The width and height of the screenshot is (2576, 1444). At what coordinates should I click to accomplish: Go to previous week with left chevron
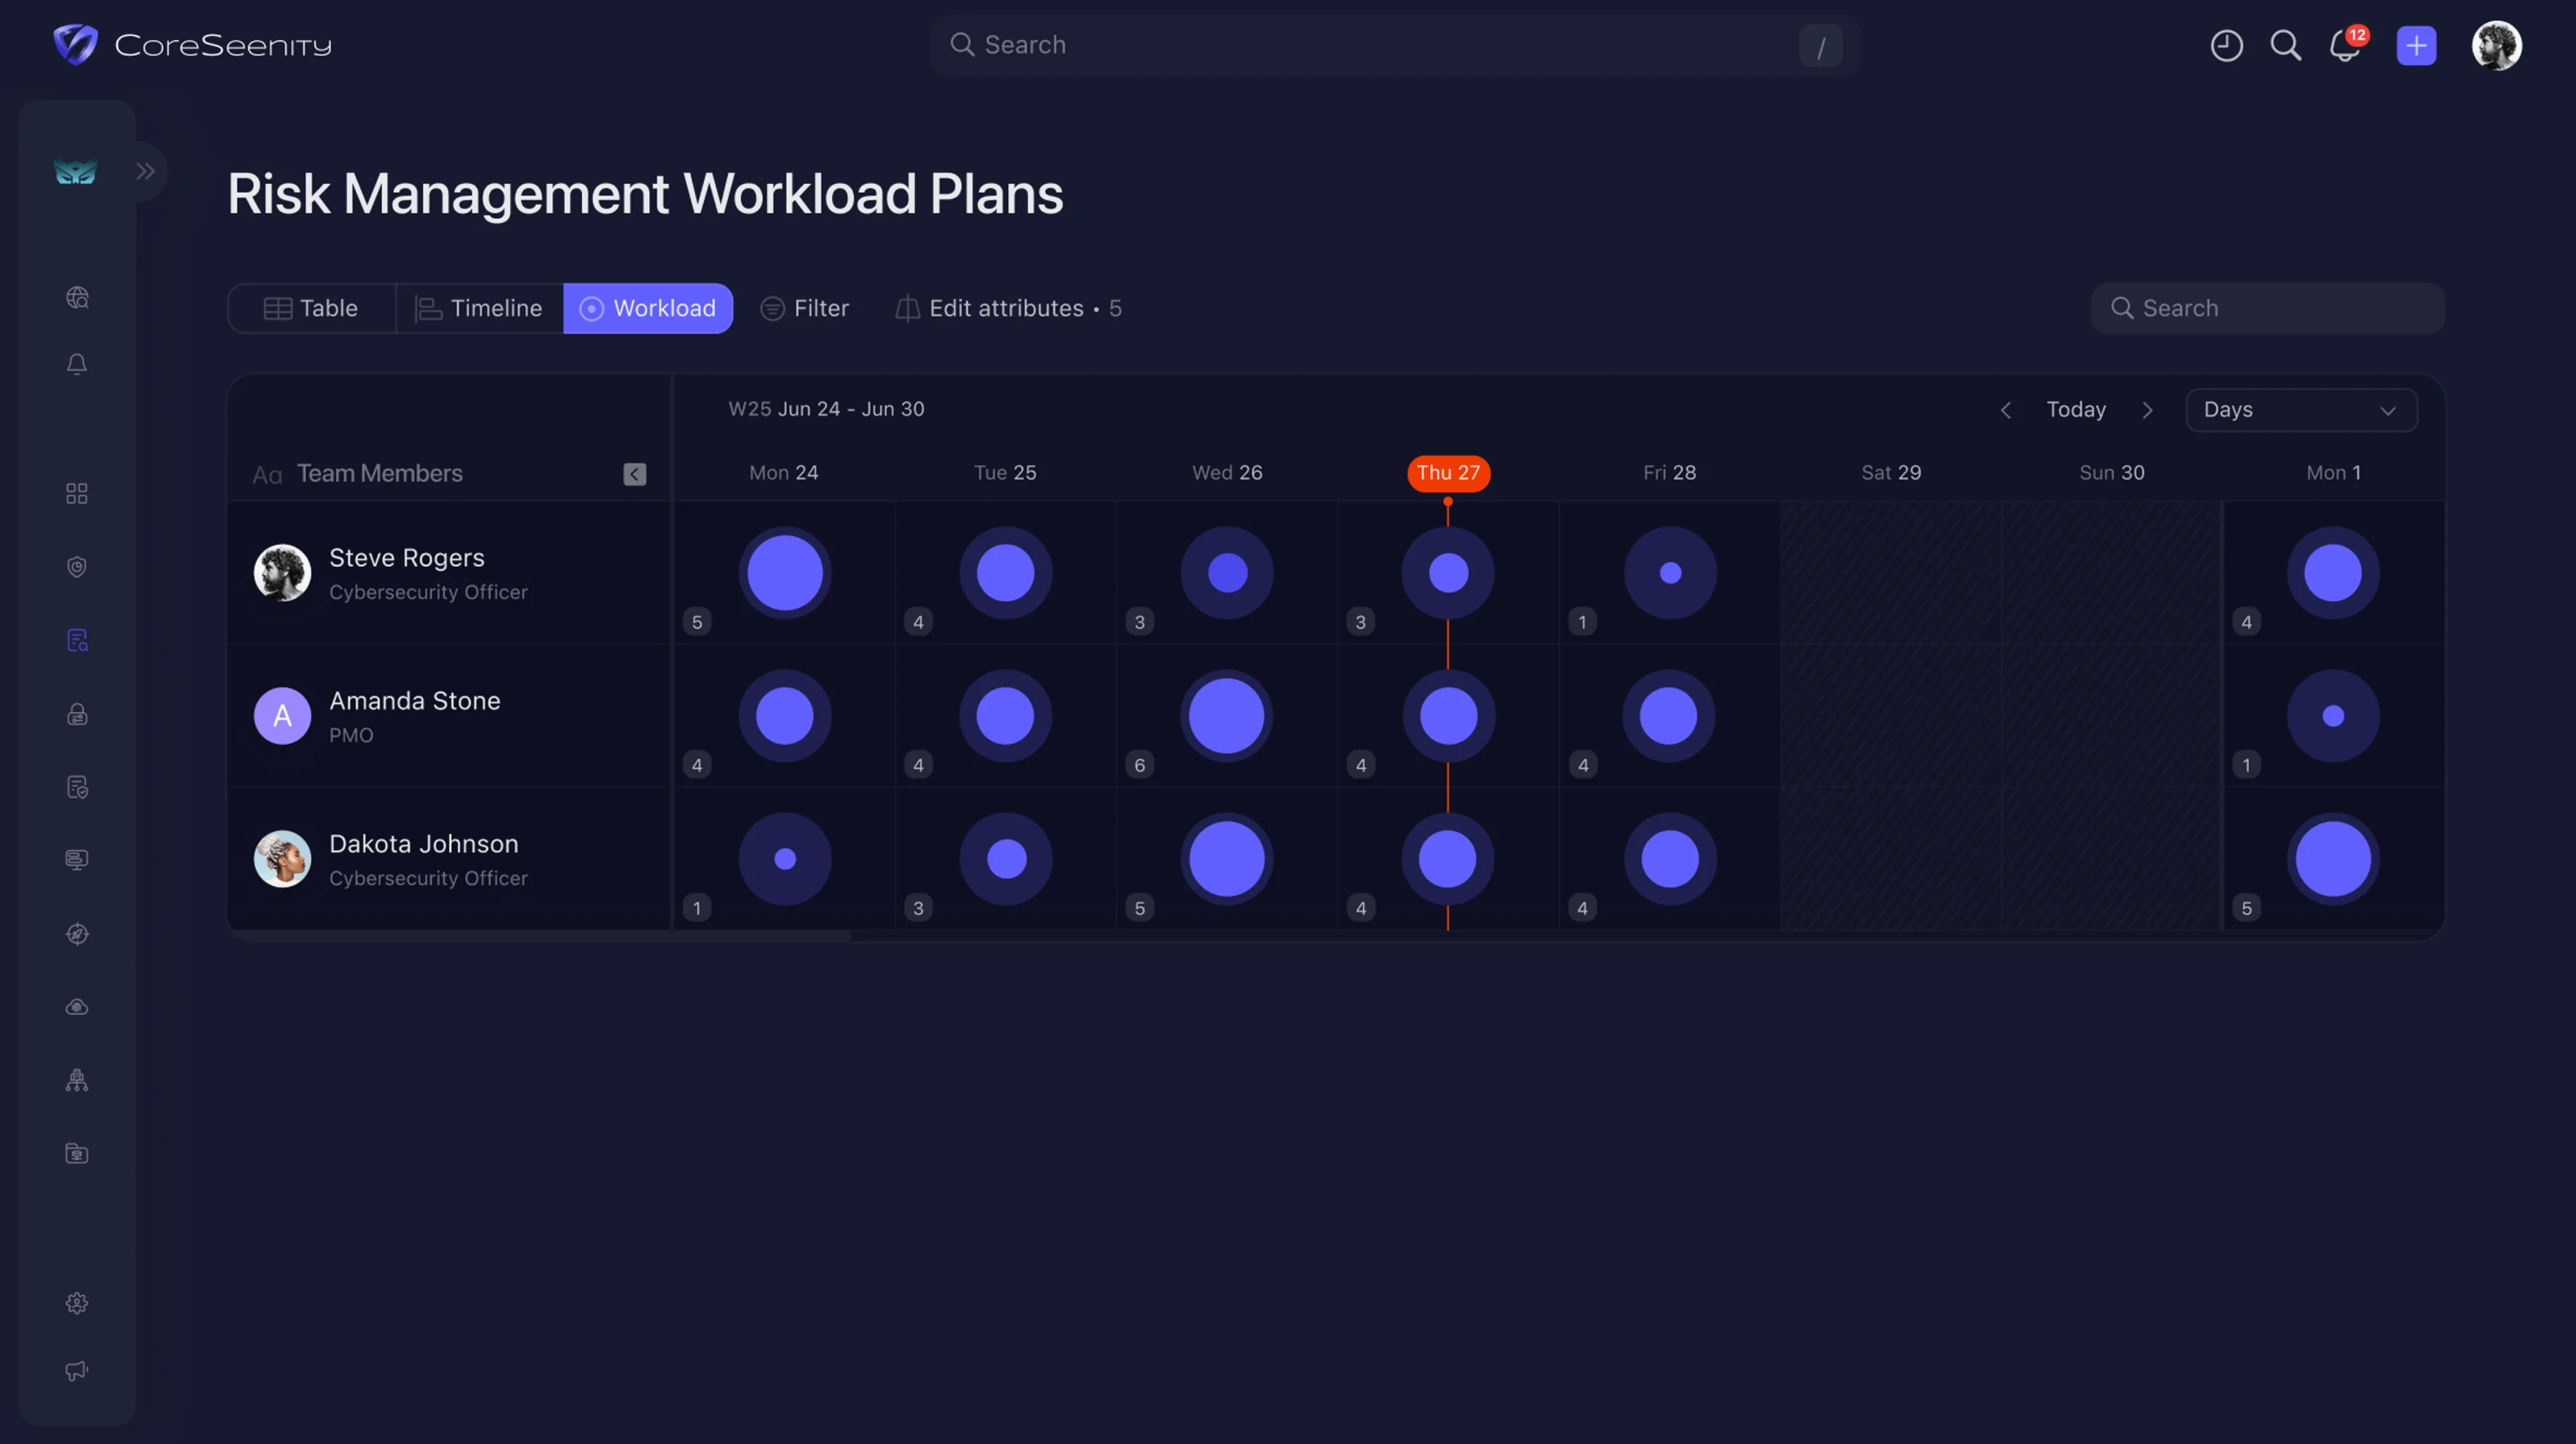(x=2005, y=411)
